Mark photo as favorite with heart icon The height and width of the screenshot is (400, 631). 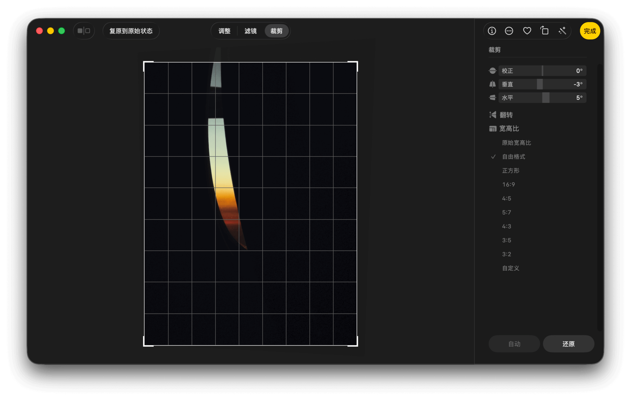[527, 31]
